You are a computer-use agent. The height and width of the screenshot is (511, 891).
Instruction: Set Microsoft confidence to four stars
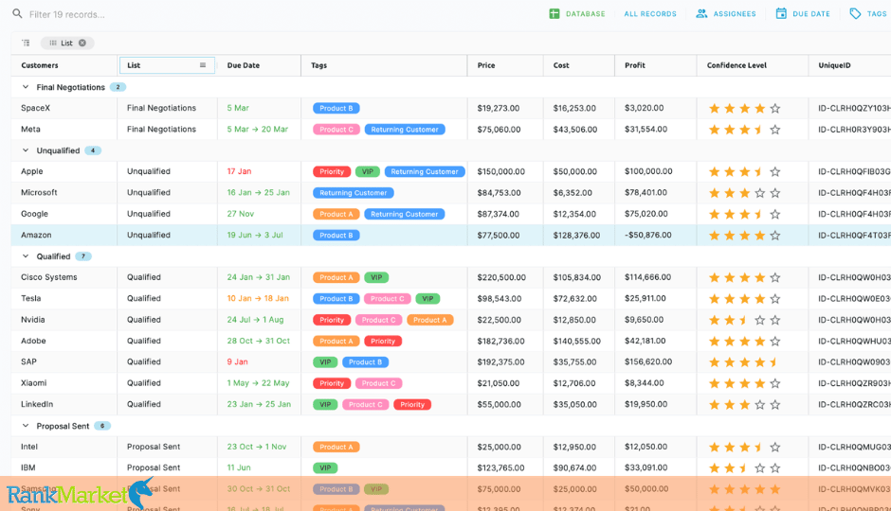pyautogui.click(x=760, y=193)
